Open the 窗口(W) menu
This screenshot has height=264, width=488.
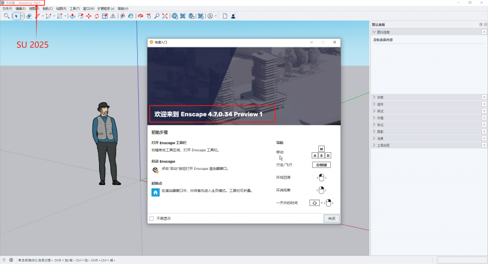(x=88, y=9)
